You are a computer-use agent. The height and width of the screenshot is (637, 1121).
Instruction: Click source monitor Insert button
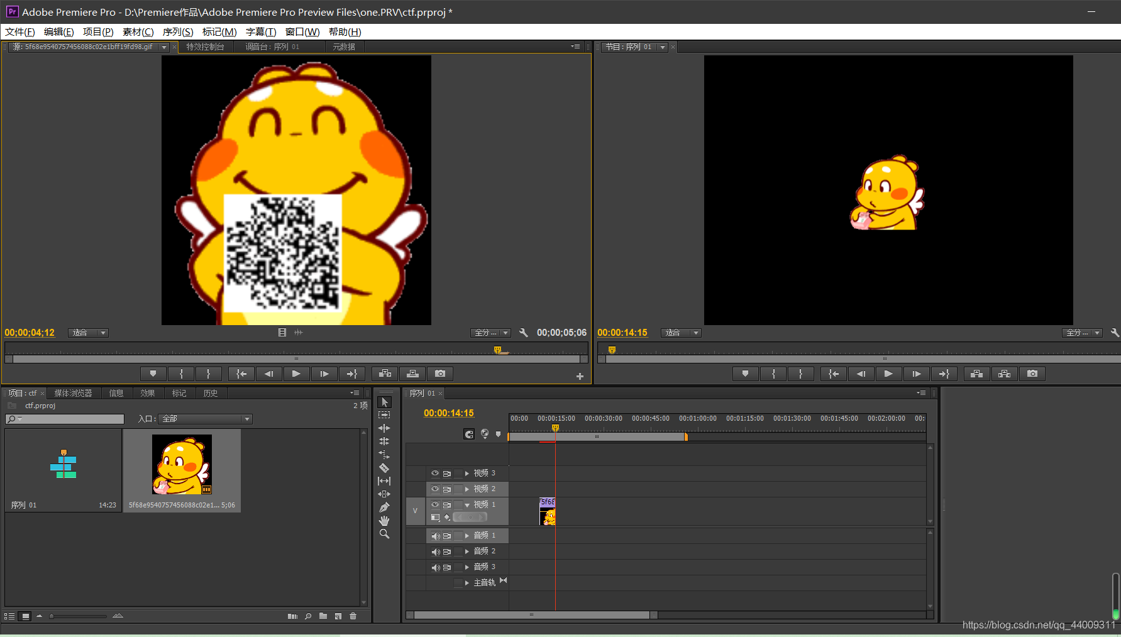pyautogui.click(x=385, y=374)
